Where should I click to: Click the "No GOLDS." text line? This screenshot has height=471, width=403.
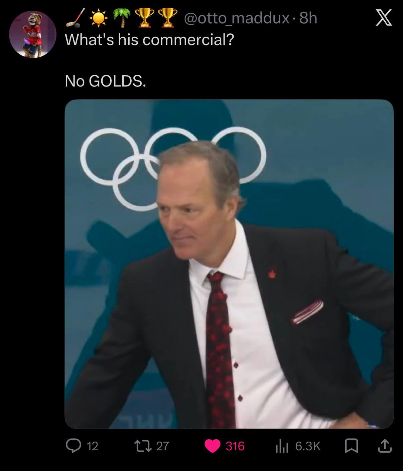[105, 81]
